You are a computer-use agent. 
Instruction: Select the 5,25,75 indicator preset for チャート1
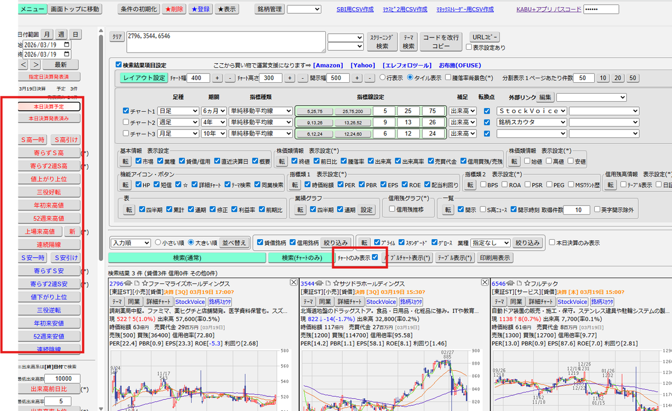pos(315,111)
